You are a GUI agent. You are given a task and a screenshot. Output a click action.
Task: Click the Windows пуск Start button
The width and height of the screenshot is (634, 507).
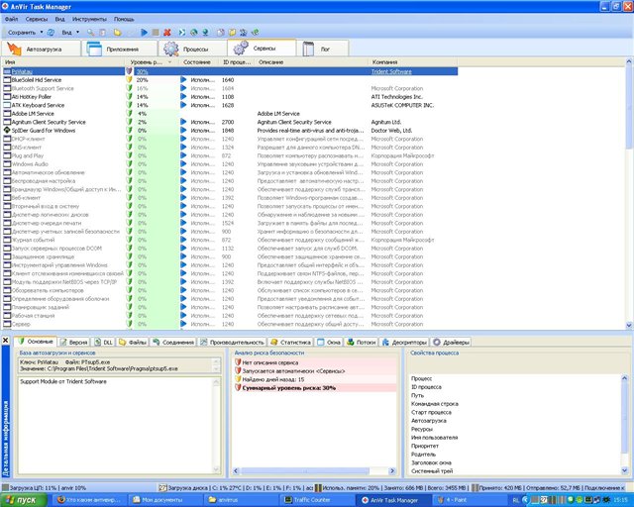pos(23,500)
